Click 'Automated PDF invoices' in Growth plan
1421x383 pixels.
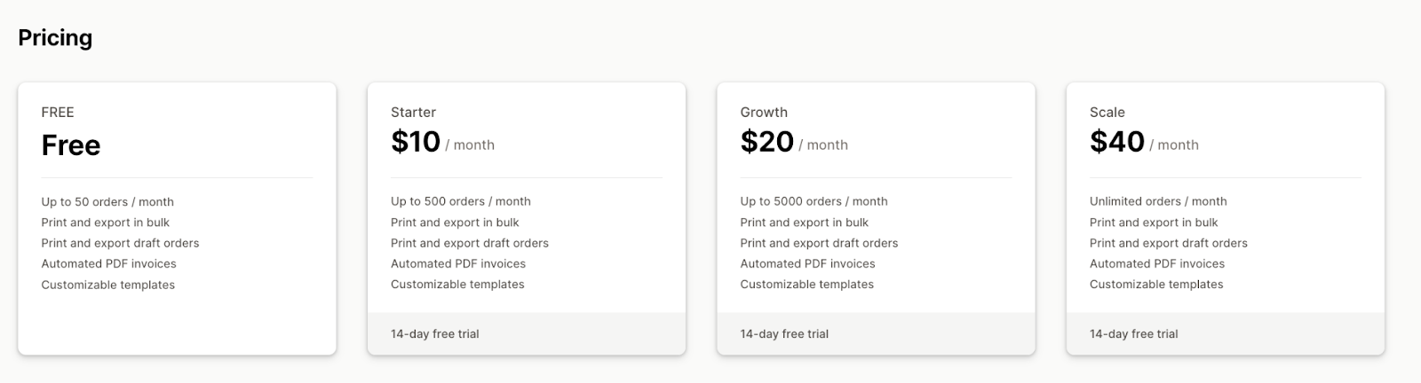pyautogui.click(x=807, y=263)
